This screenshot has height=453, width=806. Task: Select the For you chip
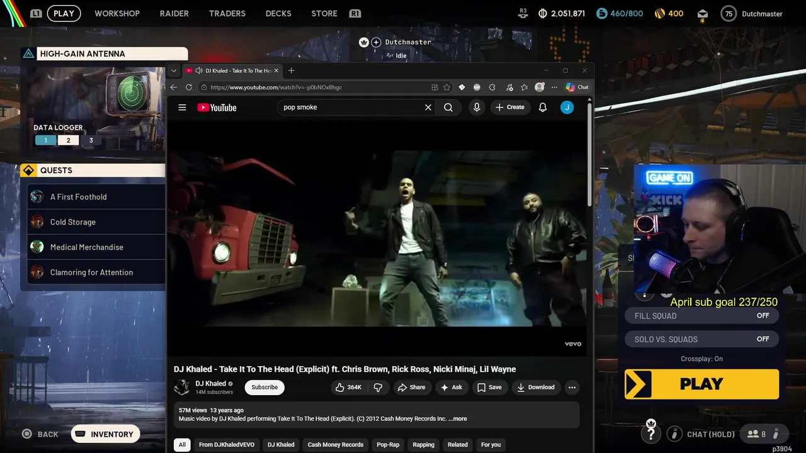(x=491, y=445)
